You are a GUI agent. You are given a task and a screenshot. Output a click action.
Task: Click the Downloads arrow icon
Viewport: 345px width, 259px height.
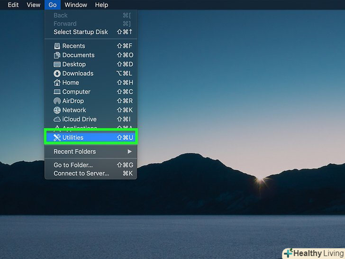(x=57, y=74)
